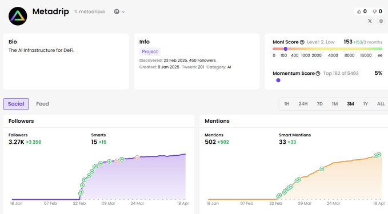Viewport: 388px width, 214px height.
Task: Click the Project category tag
Action: click(x=150, y=51)
